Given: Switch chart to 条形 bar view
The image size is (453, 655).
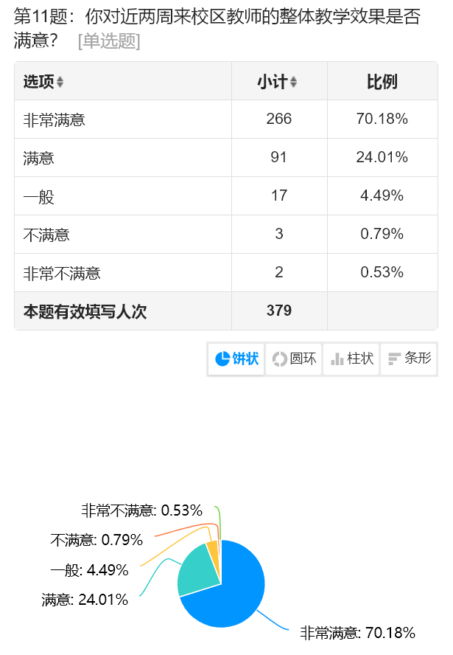Looking at the screenshot, I should (x=409, y=359).
